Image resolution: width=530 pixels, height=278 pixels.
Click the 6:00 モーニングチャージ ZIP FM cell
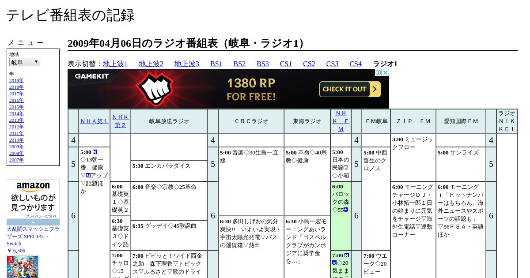click(x=413, y=230)
